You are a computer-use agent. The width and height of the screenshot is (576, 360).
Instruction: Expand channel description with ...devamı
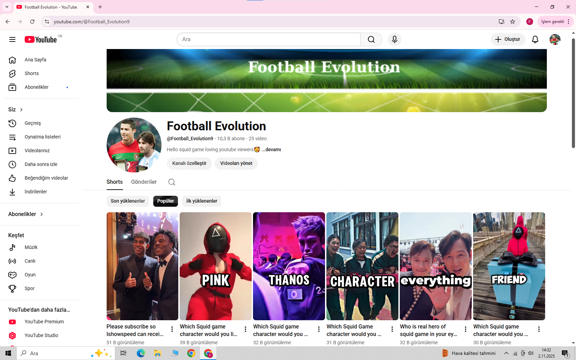point(271,149)
